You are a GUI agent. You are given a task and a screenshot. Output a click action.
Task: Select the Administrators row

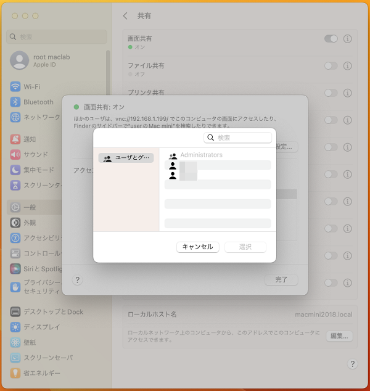tap(218, 155)
